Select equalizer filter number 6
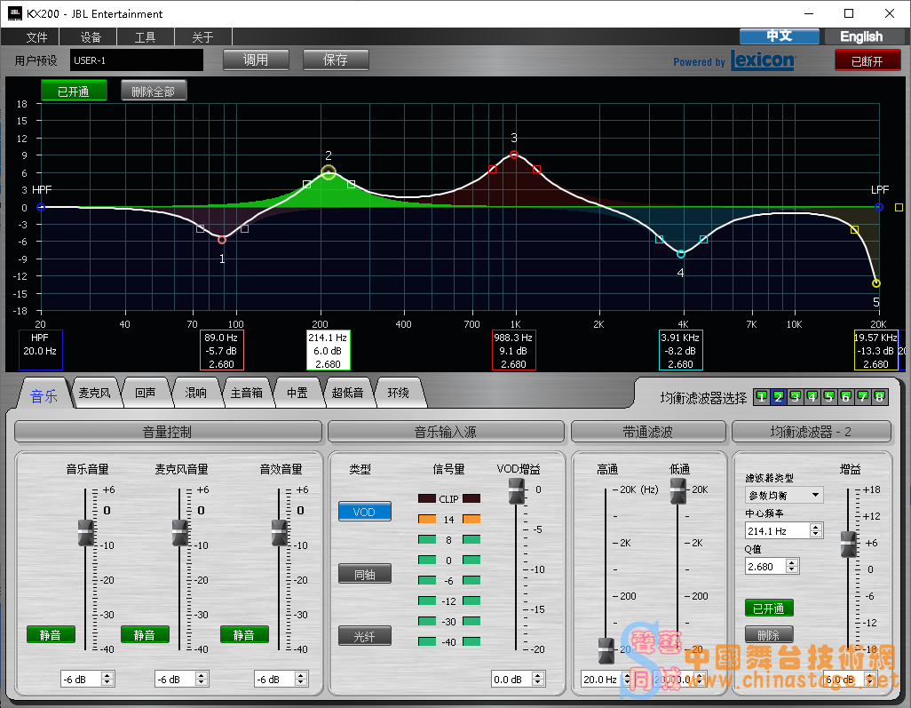Image resolution: width=911 pixels, height=708 pixels. pos(846,397)
